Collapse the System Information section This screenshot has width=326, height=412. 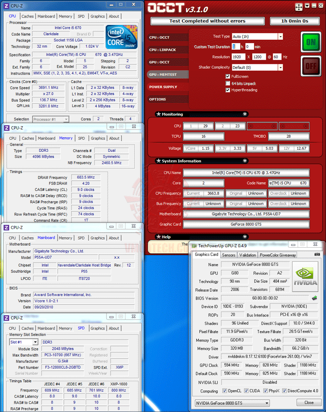(245, 161)
